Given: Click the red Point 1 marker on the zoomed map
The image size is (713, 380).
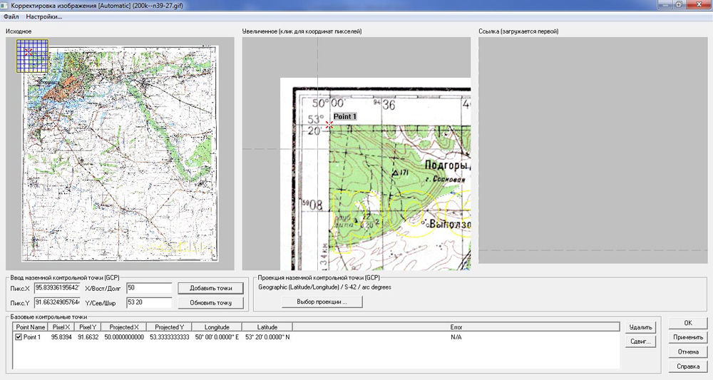Looking at the screenshot, I should point(329,124).
